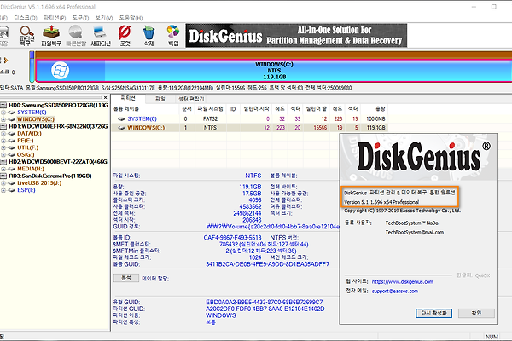Select UTIL(F:) text in the disk tree
This screenshot has width=512, height=341.
coord(28,147)
